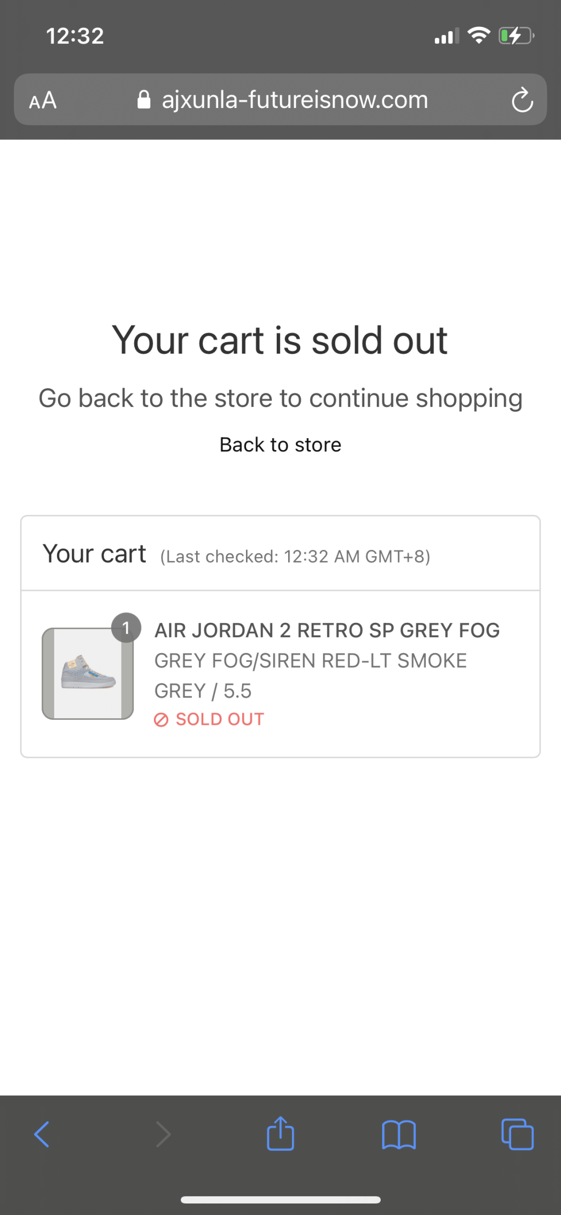Viewport: 561px width, 1215px height.
Task: Tap the AIR JORDAN 2 RETRO product title
Action: 327,631
